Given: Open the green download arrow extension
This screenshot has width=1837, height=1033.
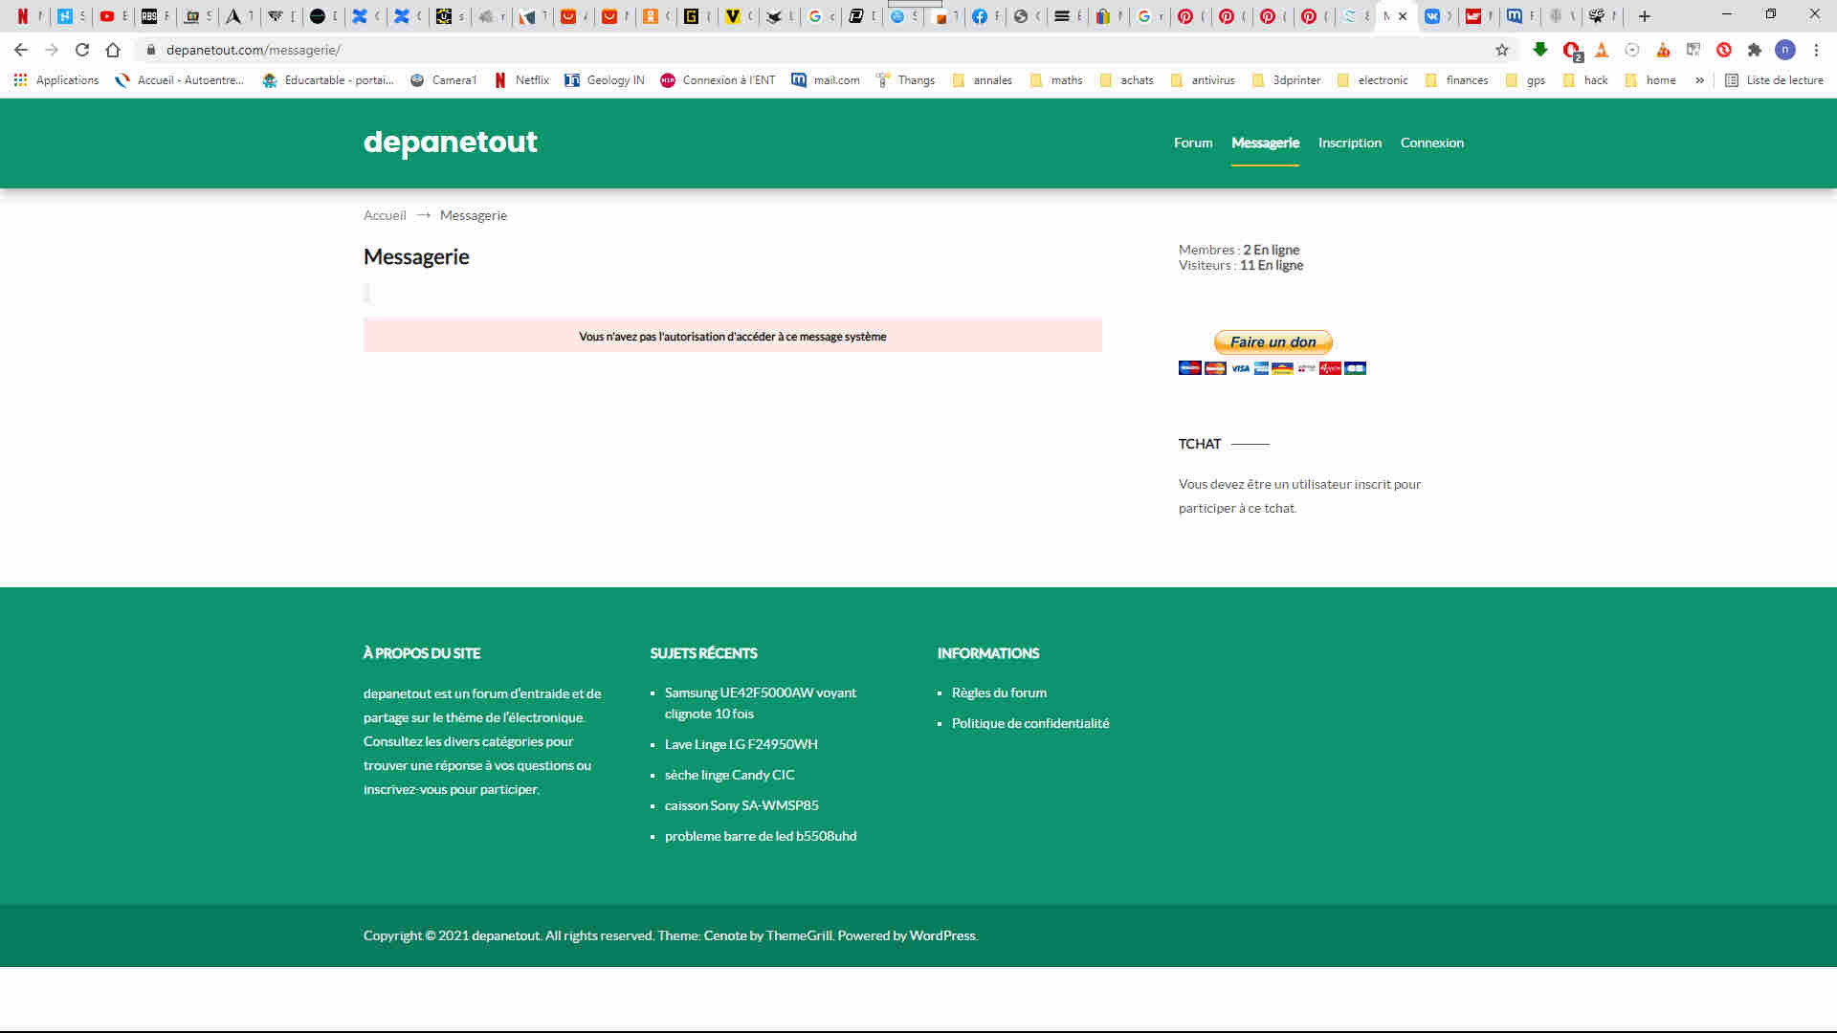Looking at the screenshot, I should coord(1540,50).
